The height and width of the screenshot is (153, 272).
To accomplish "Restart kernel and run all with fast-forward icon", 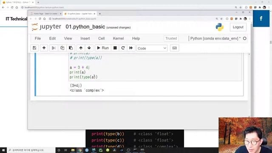I will click(131, 48).
